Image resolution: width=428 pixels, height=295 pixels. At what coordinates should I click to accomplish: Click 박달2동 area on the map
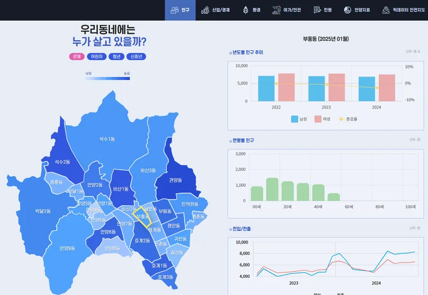tap(43, 211)
